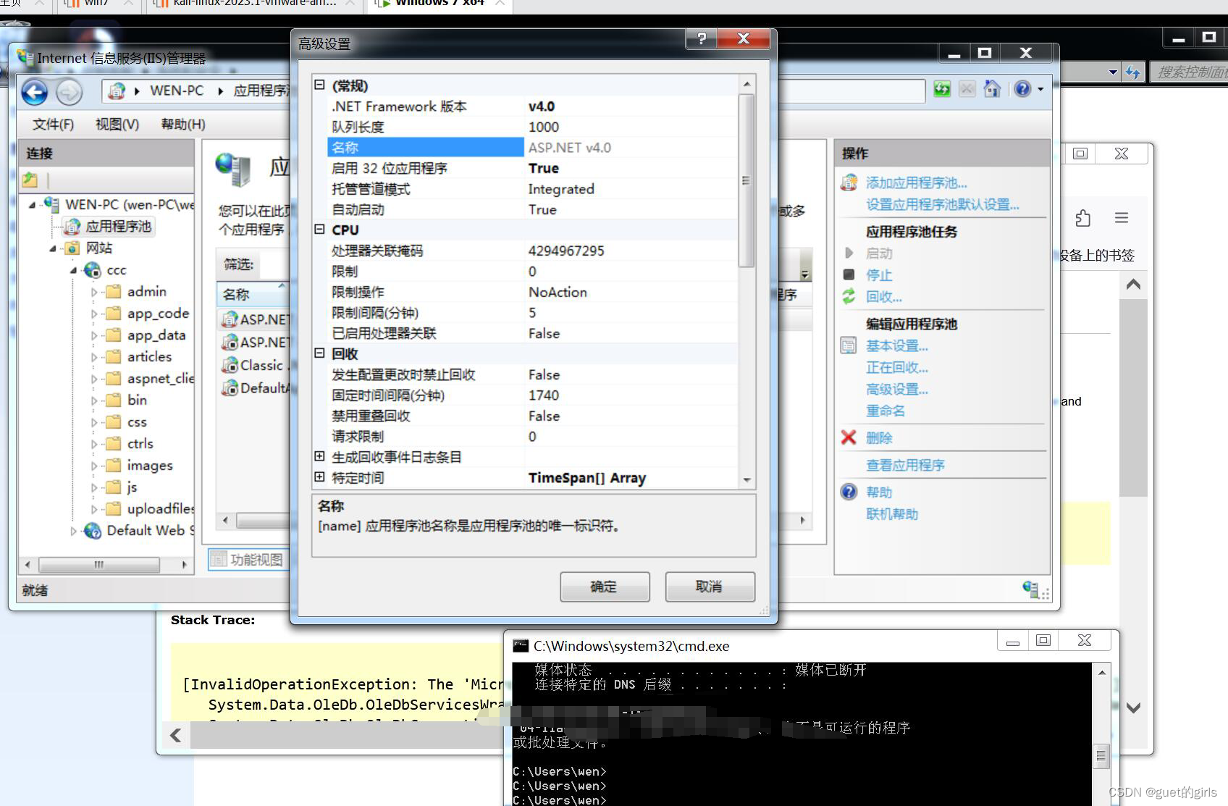Click the 高级设置... action link

click(x=897, y=390)
